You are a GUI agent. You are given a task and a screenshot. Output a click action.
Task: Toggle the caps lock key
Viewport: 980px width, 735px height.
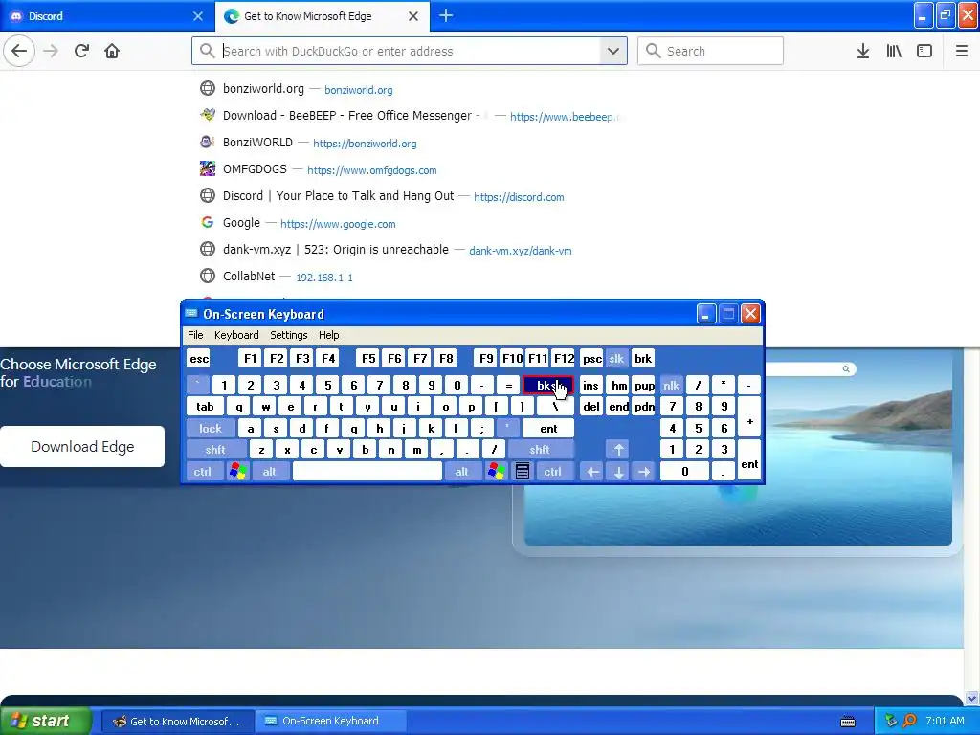(x=211, y=429)
